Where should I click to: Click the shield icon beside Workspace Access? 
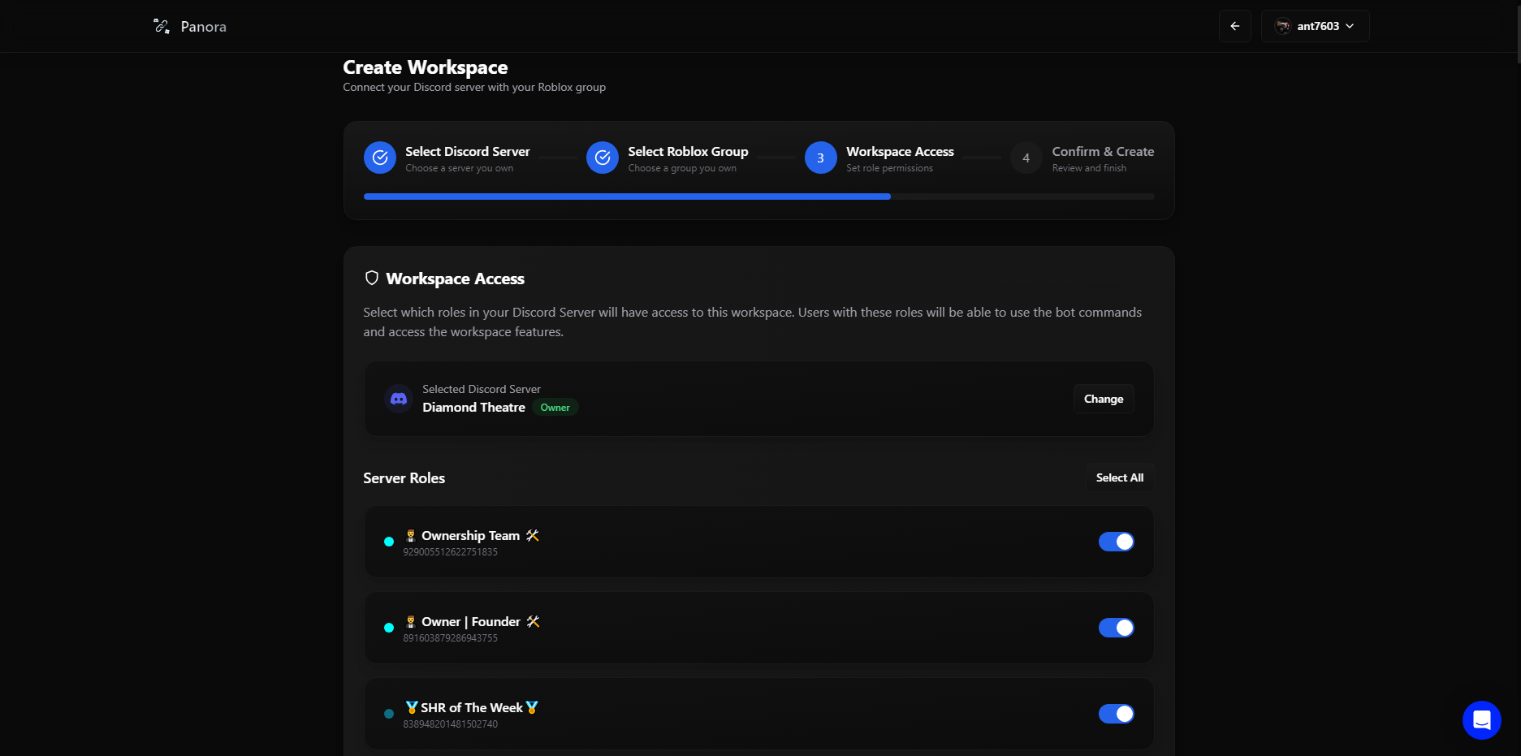[372, 278]
